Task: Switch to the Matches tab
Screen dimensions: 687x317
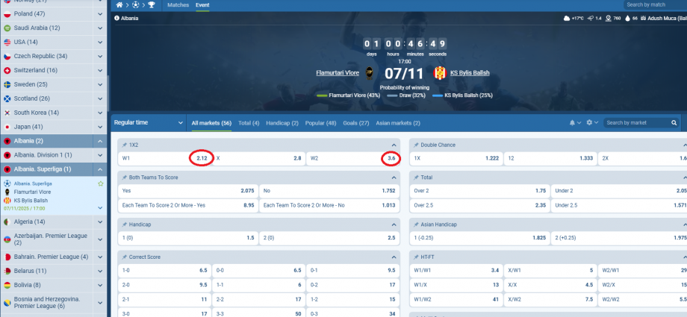Action: [x=178, y=5]
